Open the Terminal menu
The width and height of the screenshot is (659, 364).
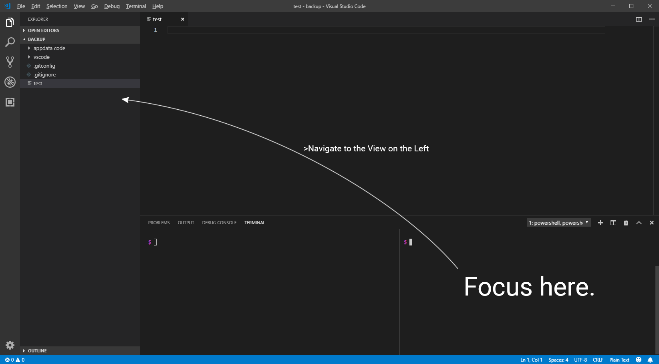[136, 6]
